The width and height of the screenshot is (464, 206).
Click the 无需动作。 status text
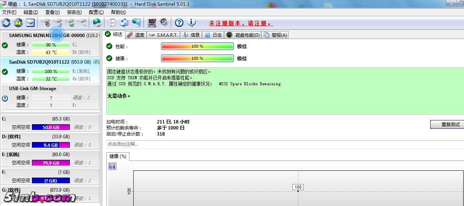tap(119, 96)
